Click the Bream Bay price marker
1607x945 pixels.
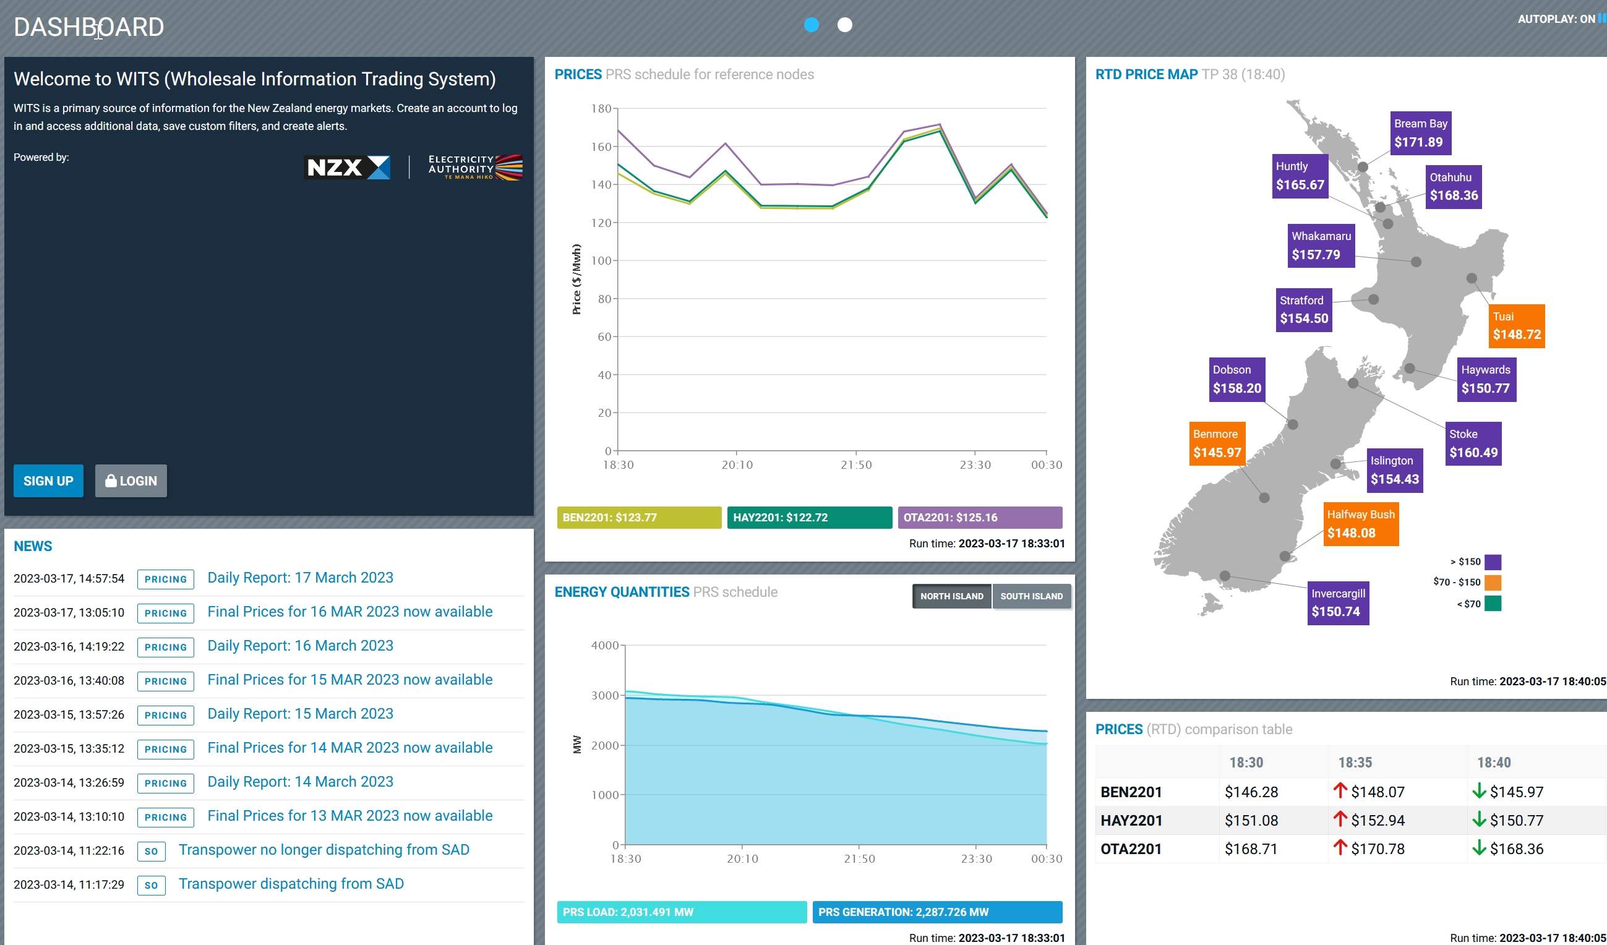pos(1420,133)
